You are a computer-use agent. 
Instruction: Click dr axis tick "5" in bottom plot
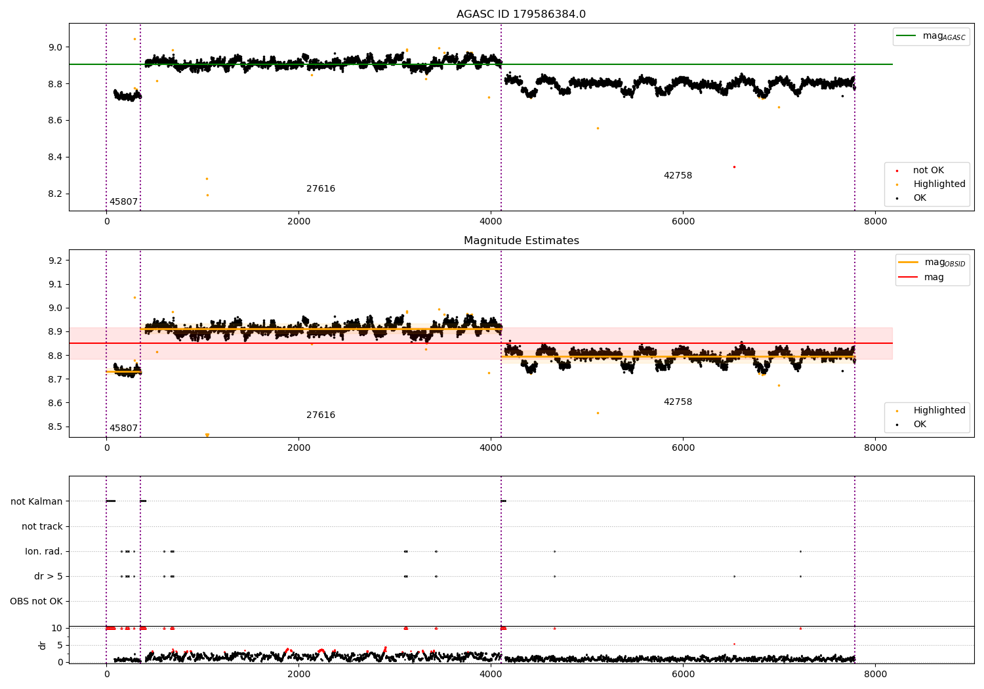[60, 645]
